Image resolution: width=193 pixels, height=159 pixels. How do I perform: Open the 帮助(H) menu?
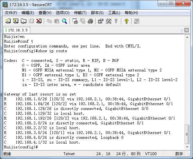(x=131, y=13)
